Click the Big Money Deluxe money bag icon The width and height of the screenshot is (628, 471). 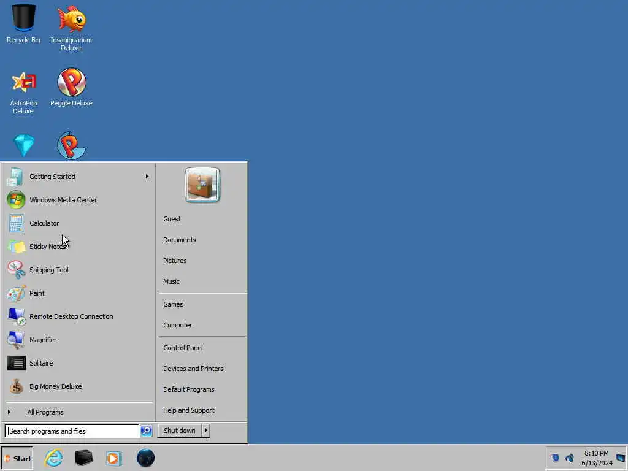[17, 386]
